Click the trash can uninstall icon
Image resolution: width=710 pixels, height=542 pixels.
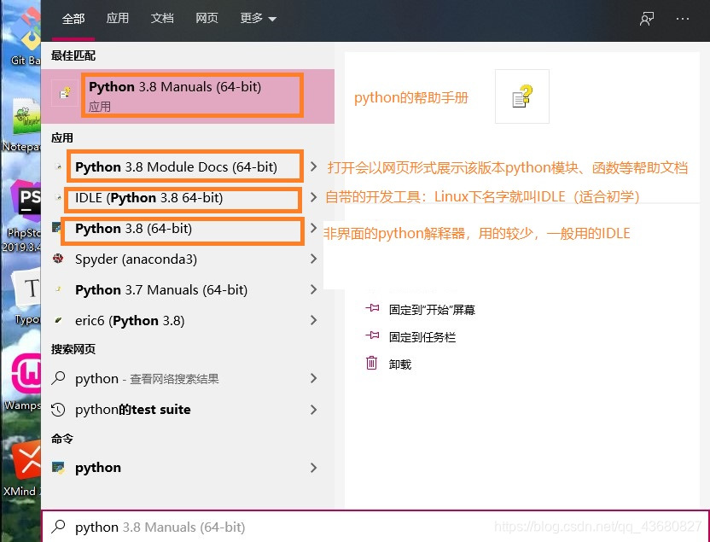tap(371, 363)
